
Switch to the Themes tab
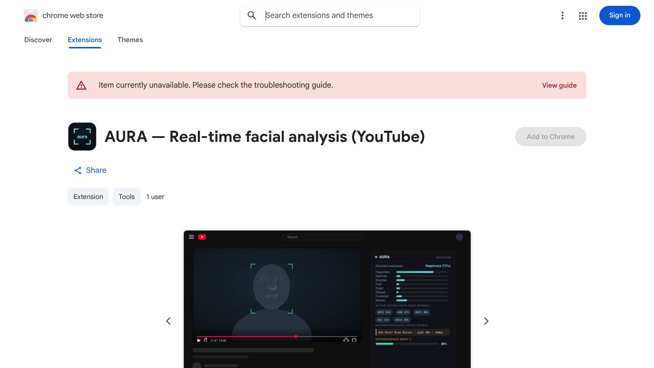130,40
